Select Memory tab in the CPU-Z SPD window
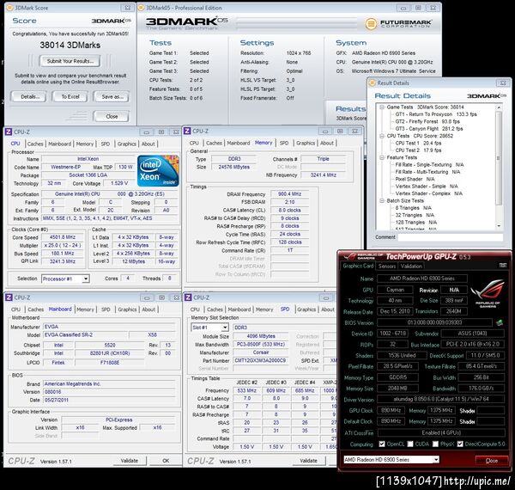This screenshot has width=515, height=490. pos(264,309)
